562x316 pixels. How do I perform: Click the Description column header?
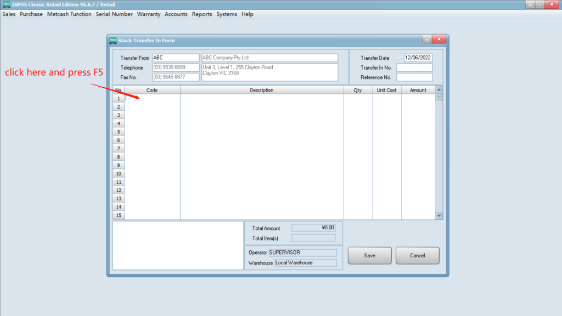pos(262,90)
